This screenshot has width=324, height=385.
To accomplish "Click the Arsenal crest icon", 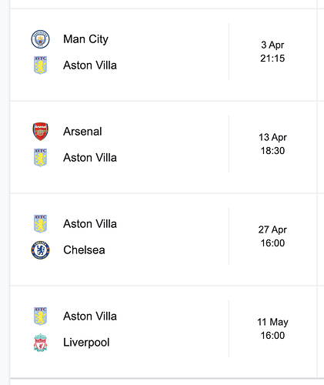I will 40,132.
